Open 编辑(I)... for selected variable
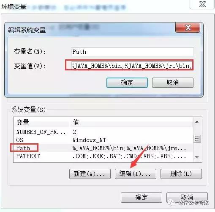Viewport: 215px width, 212px height. tap(136, 174)
